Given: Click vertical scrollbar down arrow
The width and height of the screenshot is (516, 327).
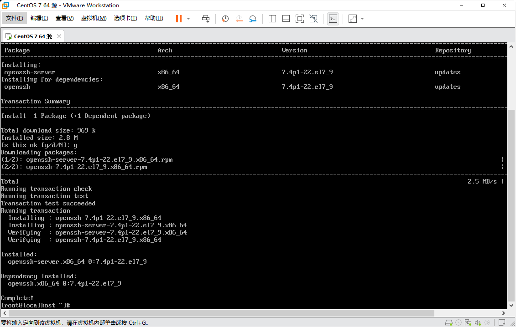Looking at the screenshot, I should pos(511,305).
